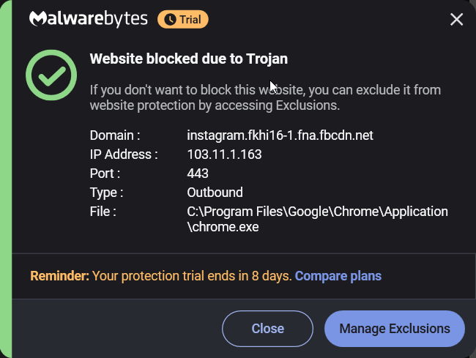The image size is (476, 358).
Task: Click the clock icon in the Trial badge
Action: [171, 20]
